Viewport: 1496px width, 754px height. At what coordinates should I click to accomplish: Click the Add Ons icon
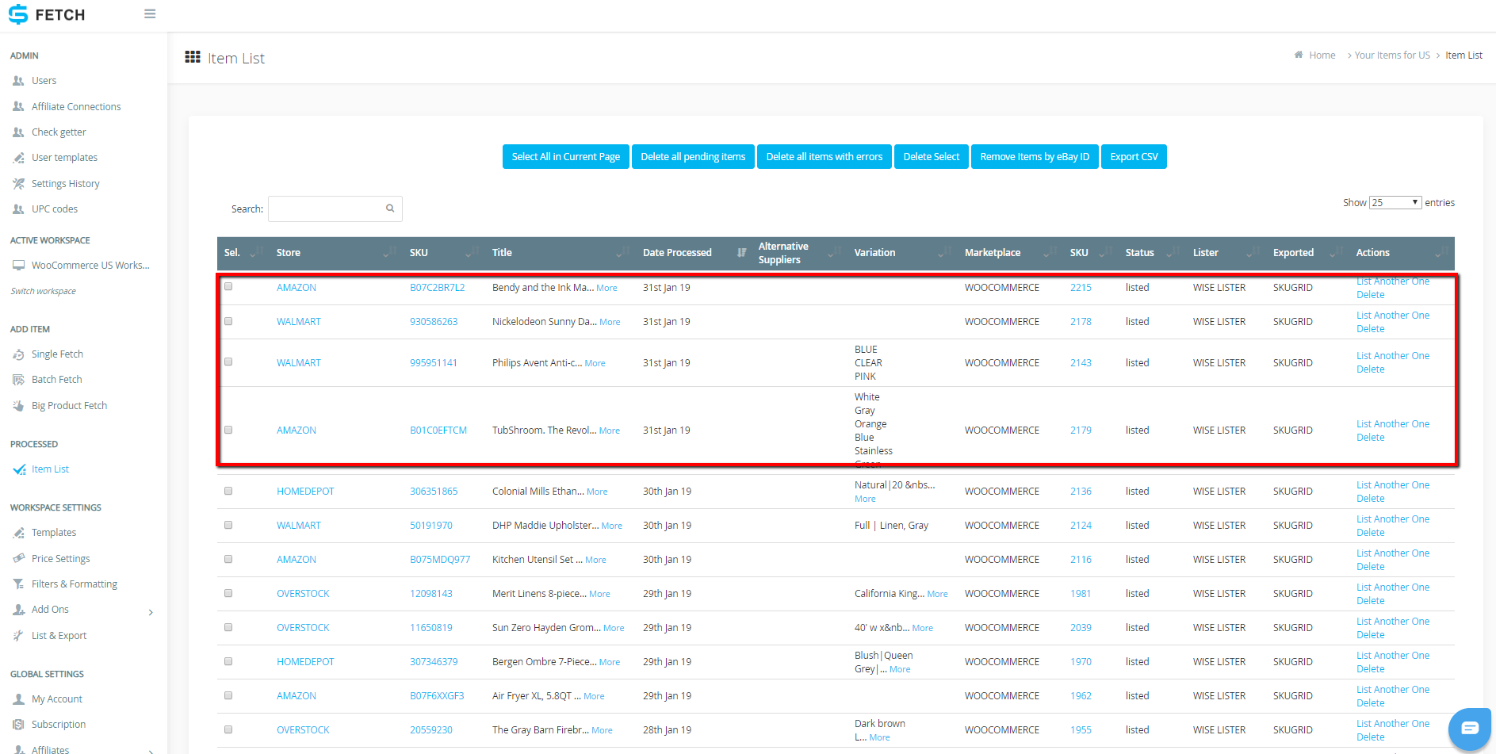click(18, 610)
